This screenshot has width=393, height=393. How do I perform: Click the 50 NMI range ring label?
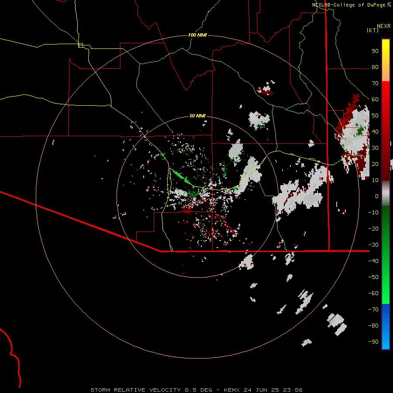pos(197,116)
